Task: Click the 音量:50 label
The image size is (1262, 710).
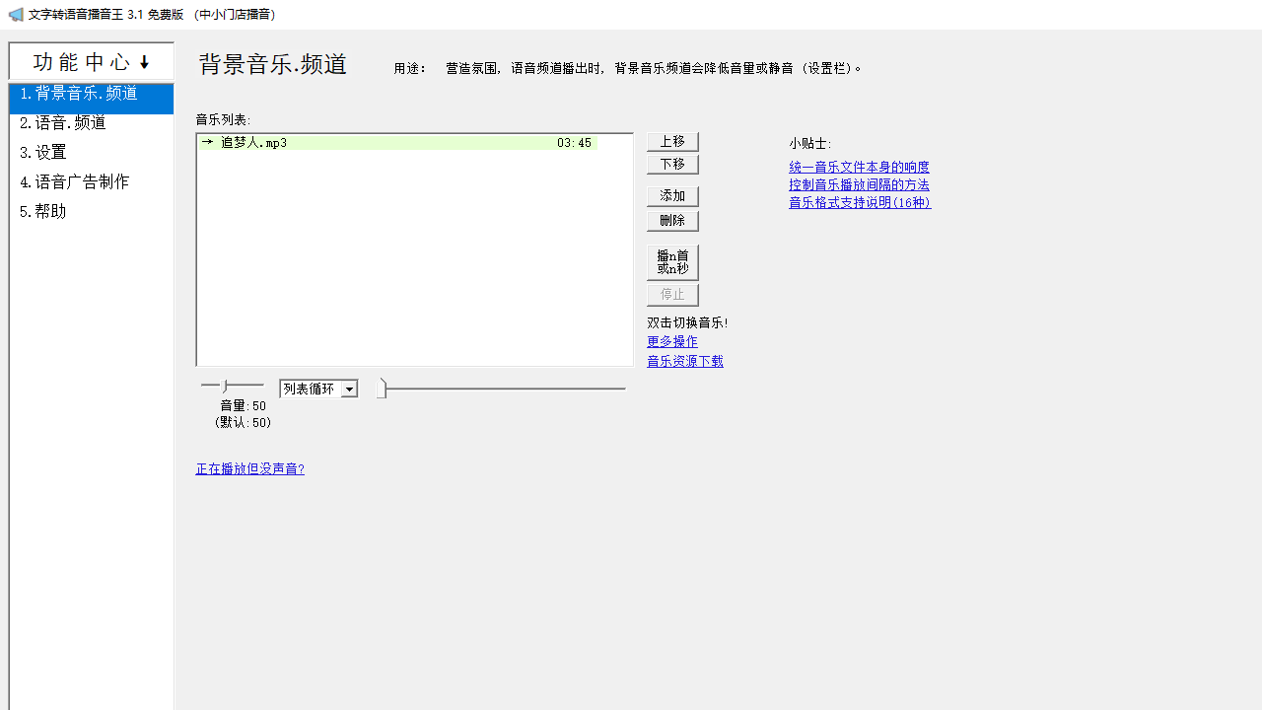Action: coord(243,406)
